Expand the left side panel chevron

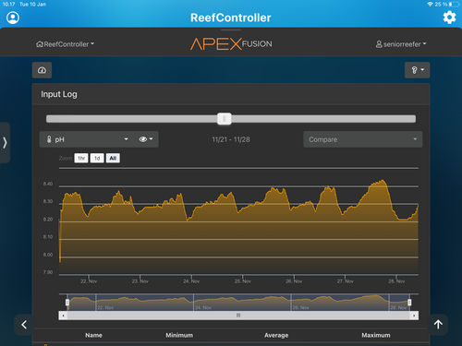tap(5, 143)
